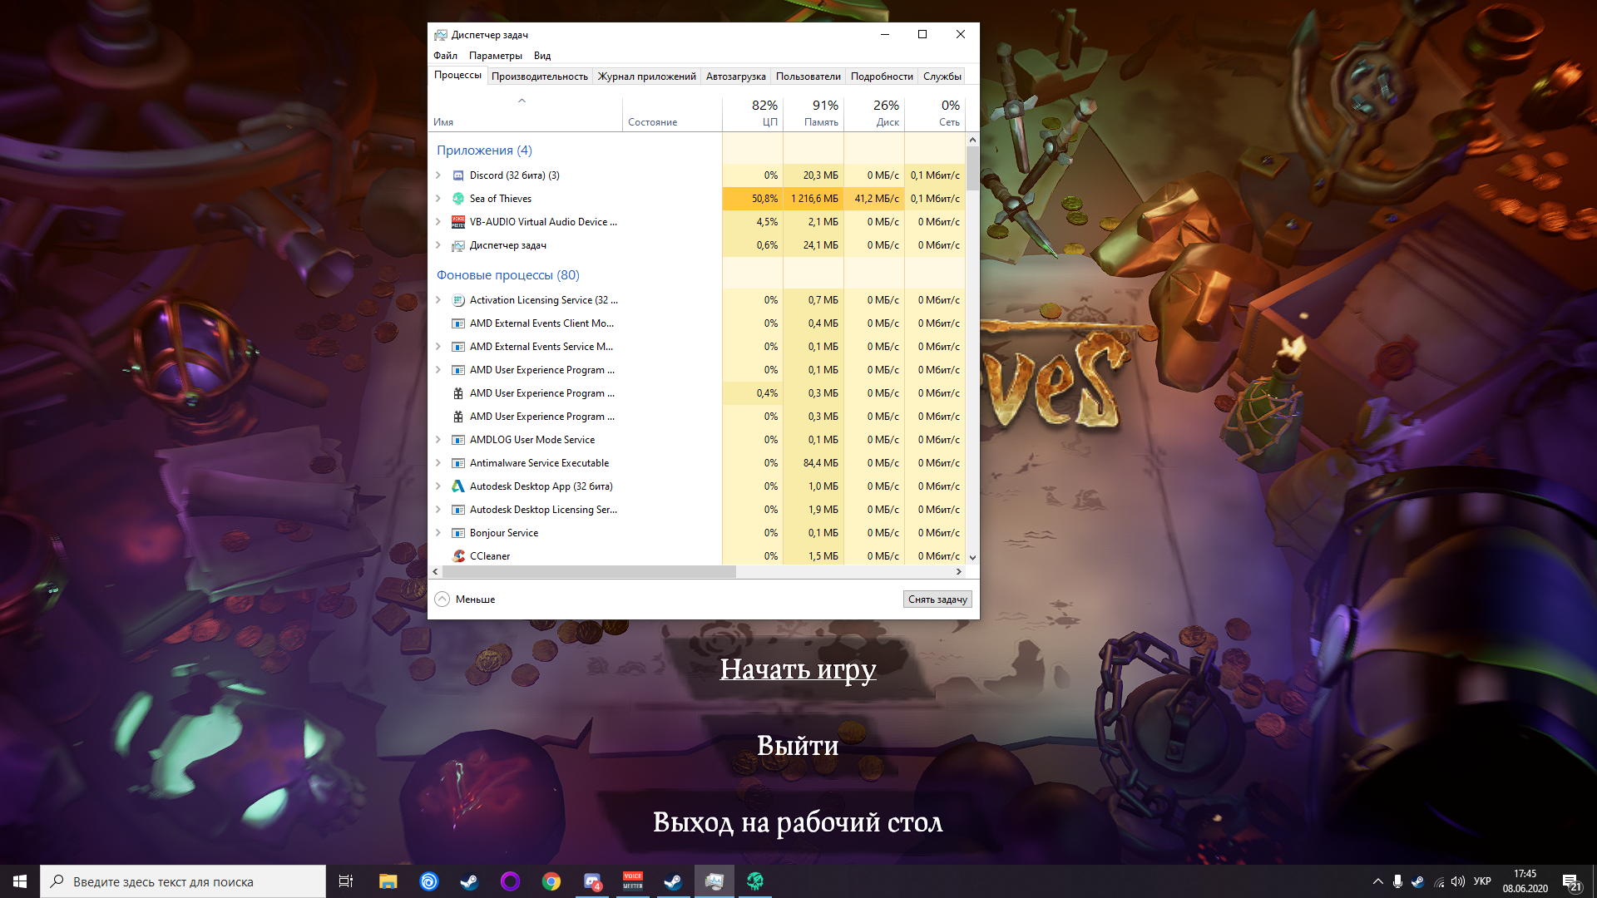Switch to the Журнал приложений tab

coord(646,76)
